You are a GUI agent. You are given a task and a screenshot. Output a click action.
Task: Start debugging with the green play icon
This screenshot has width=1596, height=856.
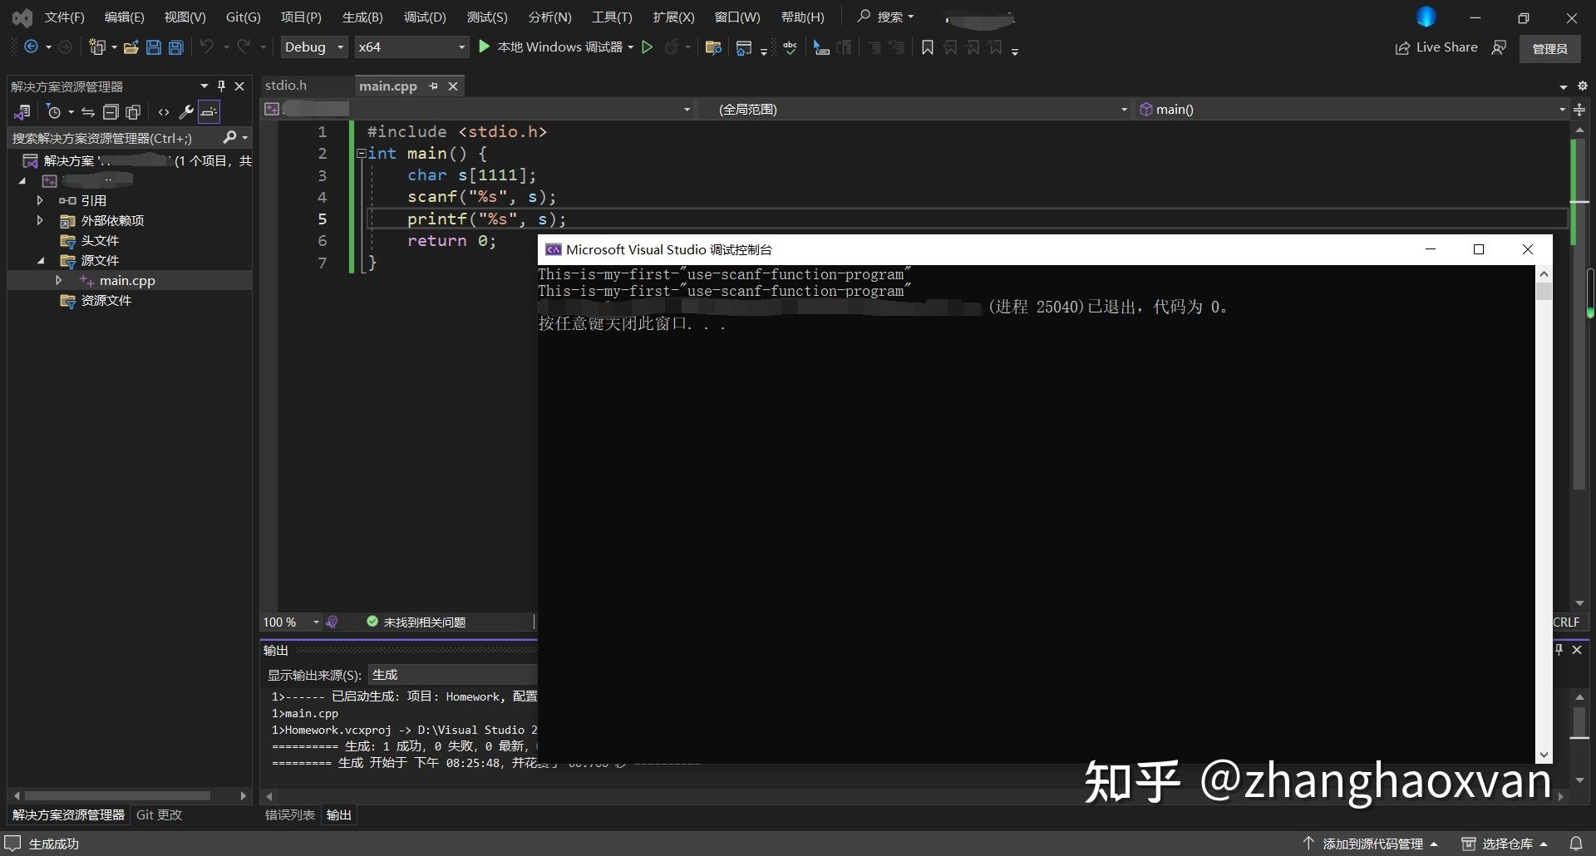(485, 47)
